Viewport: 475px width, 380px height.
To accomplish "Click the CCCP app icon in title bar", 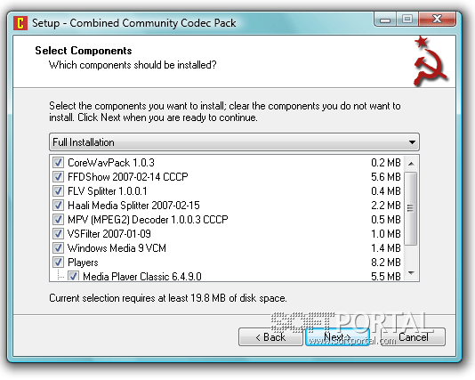I will (x=20, y=23).
